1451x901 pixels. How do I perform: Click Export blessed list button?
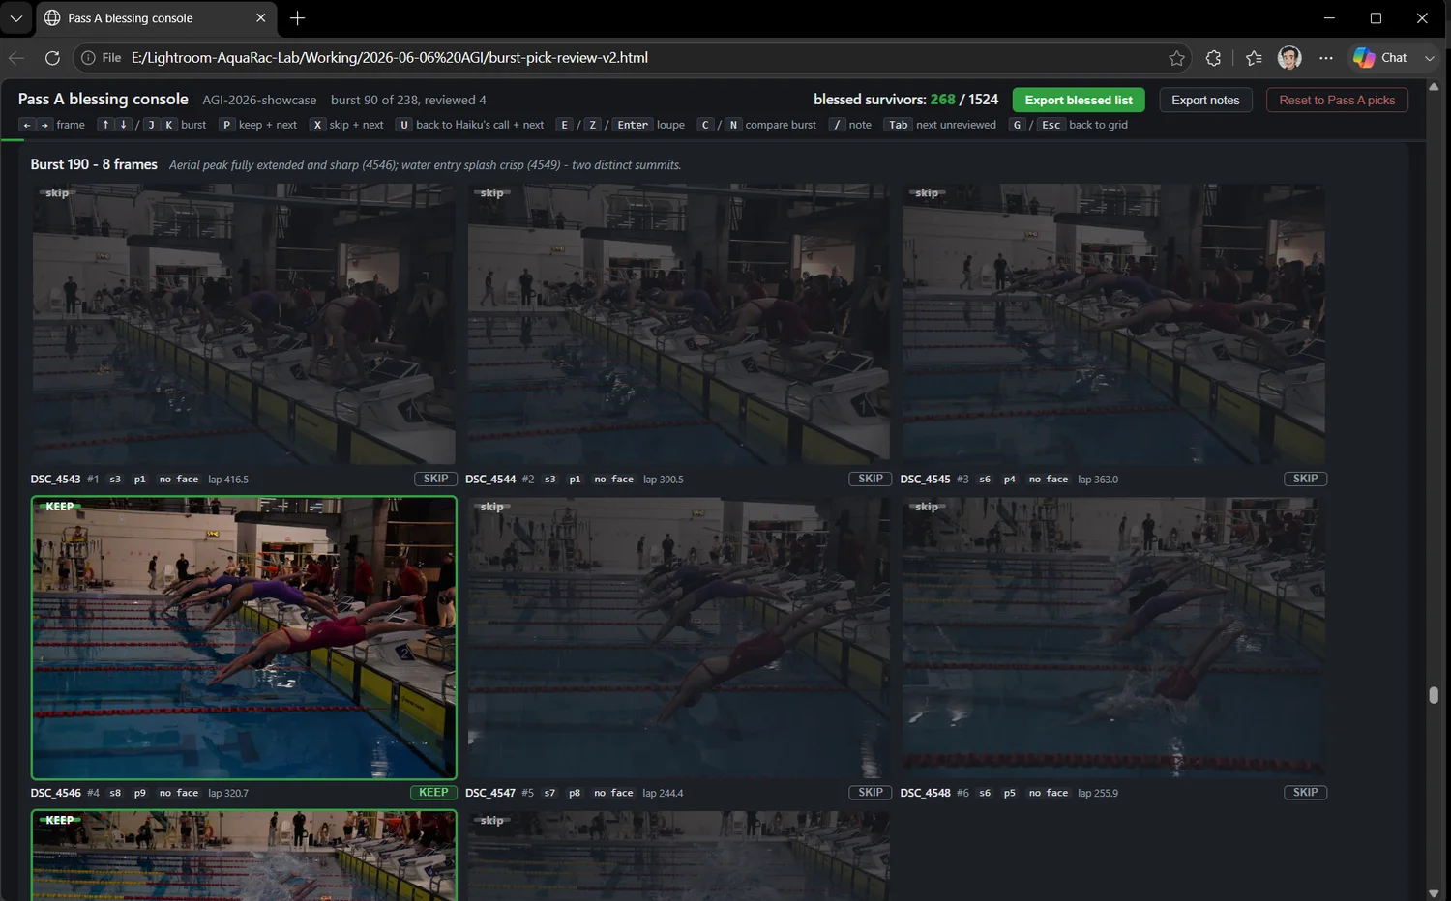1079,100
